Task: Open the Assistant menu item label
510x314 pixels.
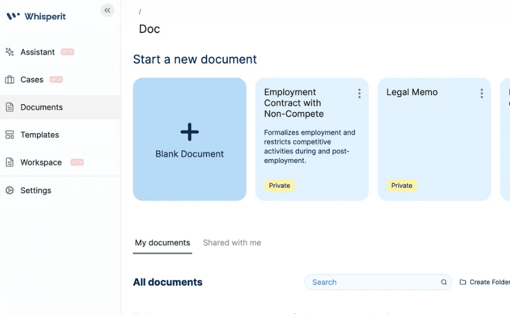Action: (x=38, y=52)
